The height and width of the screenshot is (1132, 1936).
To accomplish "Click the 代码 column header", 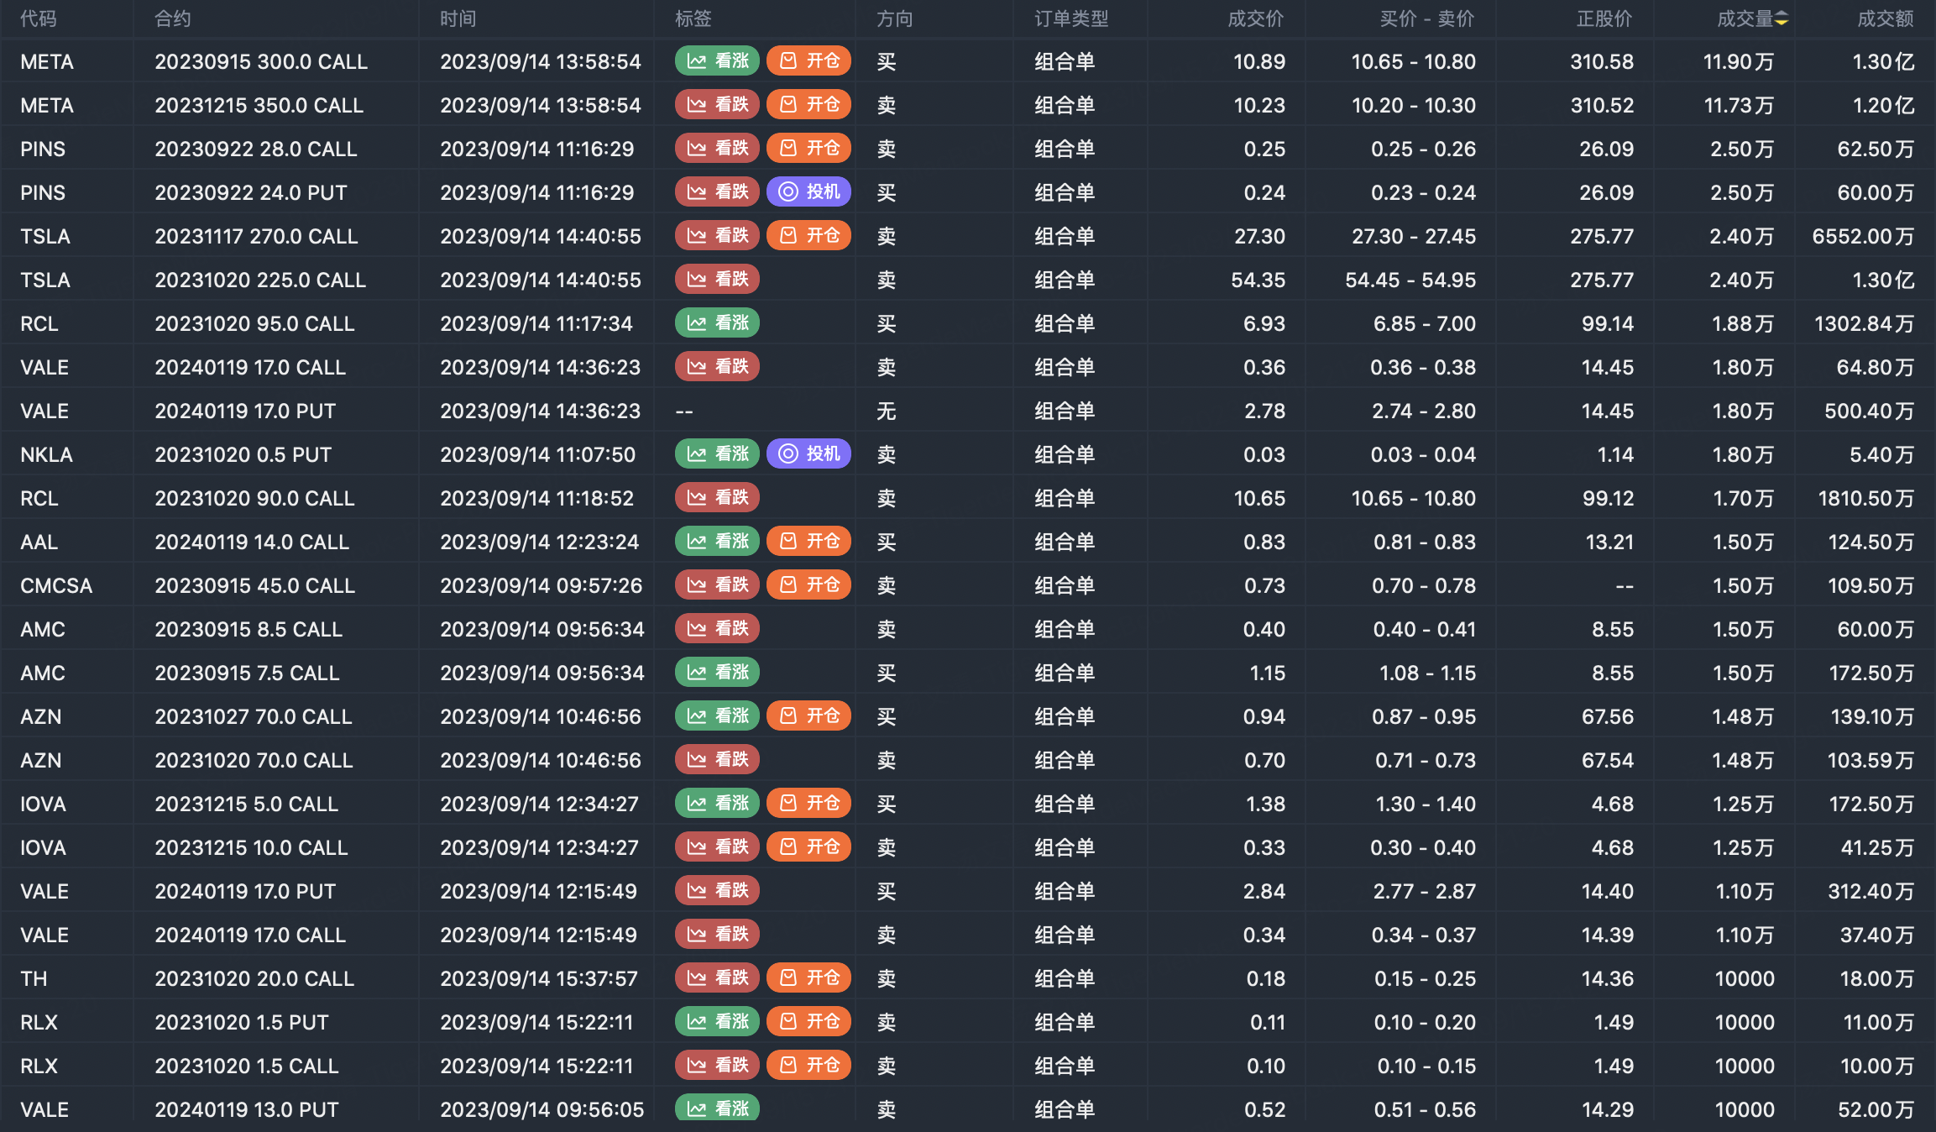I will pos(39,18).
